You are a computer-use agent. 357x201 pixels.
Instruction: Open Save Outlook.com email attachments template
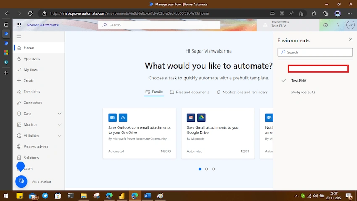(x=139, y=133)
